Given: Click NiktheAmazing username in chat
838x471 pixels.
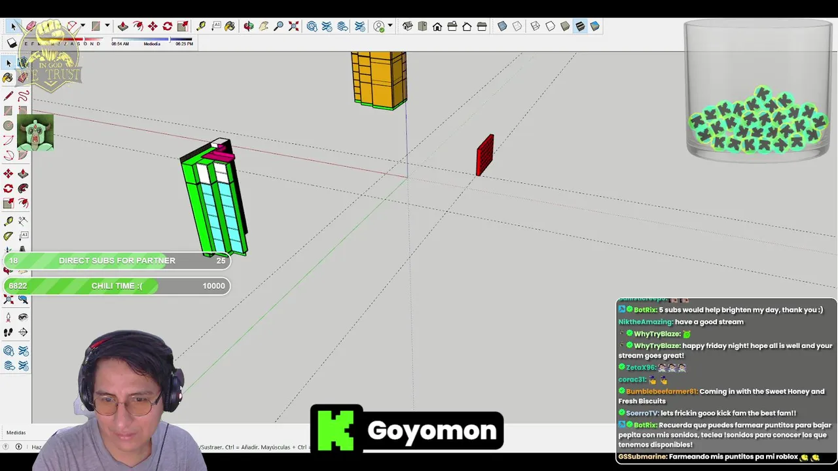Looking at the screenshot, I should click(x=646, y=322).
